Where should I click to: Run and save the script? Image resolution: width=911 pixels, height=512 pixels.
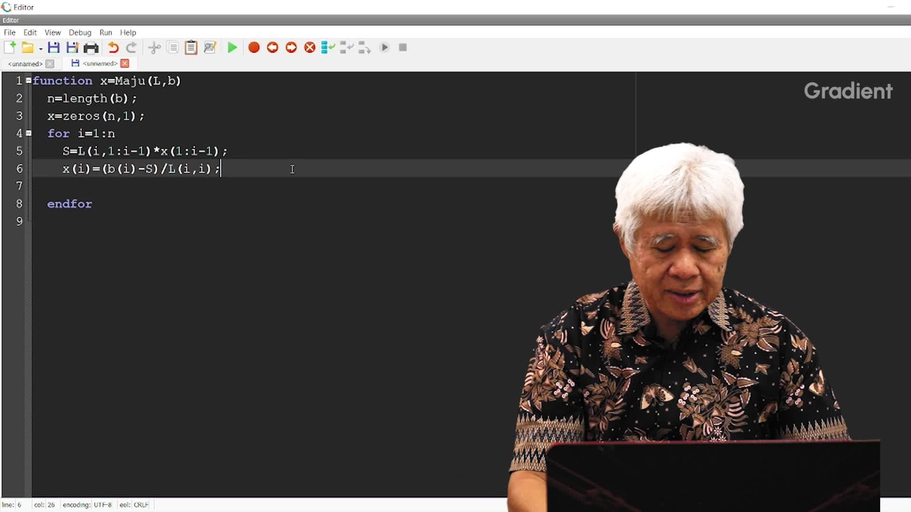tap(232, 47)
